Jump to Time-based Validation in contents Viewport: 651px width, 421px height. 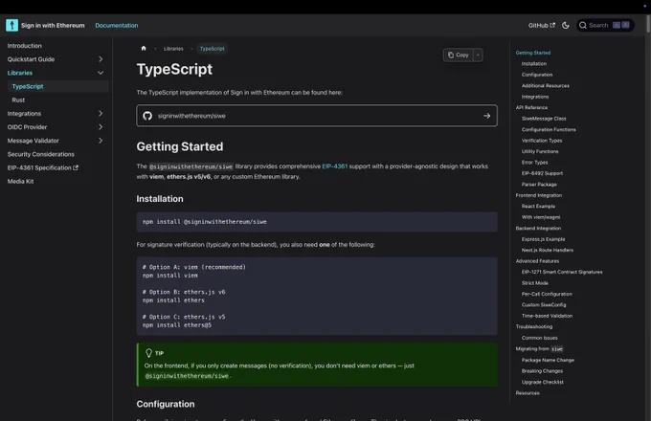click(548, 316)
